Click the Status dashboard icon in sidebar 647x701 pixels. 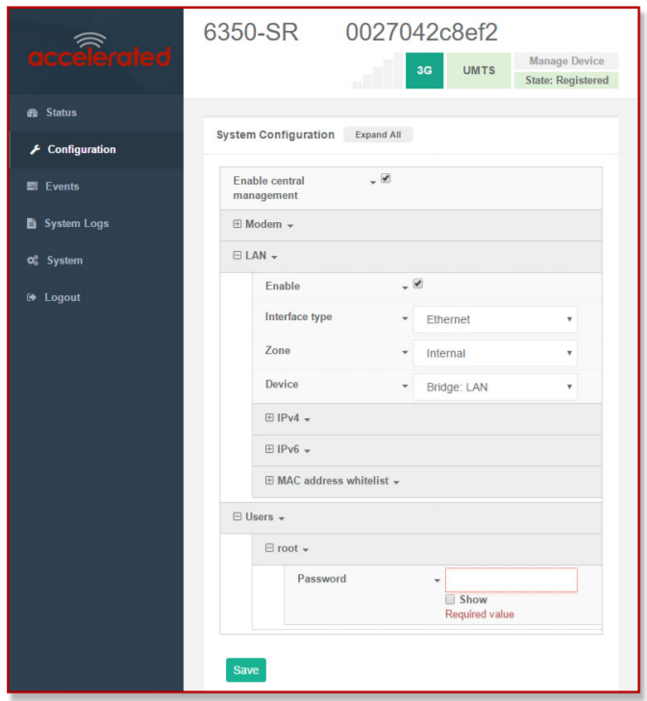coord(32,113)
